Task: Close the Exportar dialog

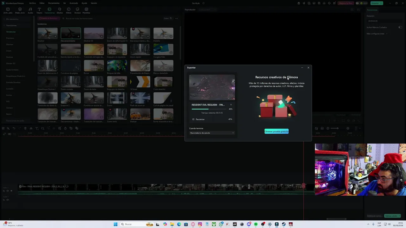Action: [308, 67]
